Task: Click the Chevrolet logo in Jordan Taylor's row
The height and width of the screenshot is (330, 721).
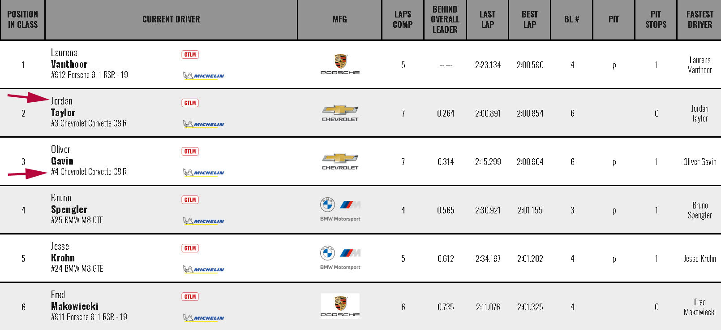Action: tap(340, 113)
